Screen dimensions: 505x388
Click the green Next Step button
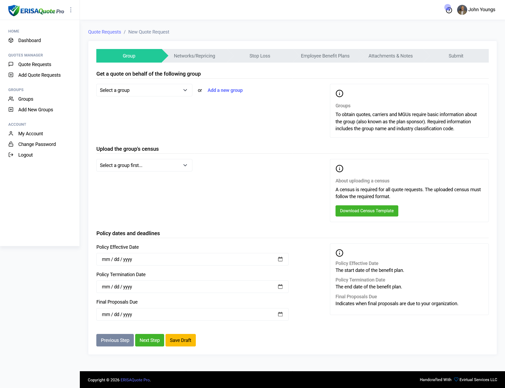[x=150, y=340]
